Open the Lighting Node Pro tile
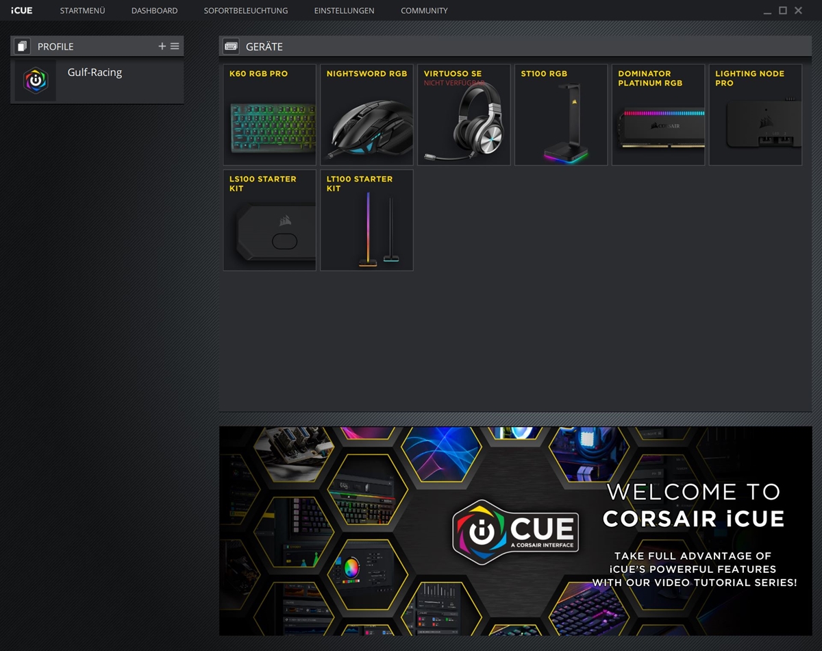 [x=756, y=115]
